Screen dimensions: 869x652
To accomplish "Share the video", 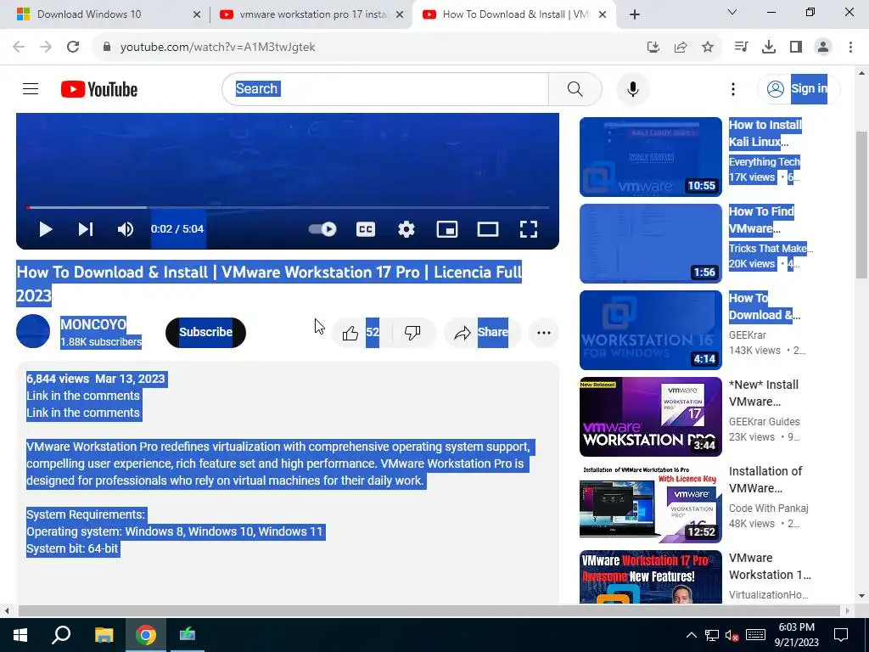I will point(481,333).
